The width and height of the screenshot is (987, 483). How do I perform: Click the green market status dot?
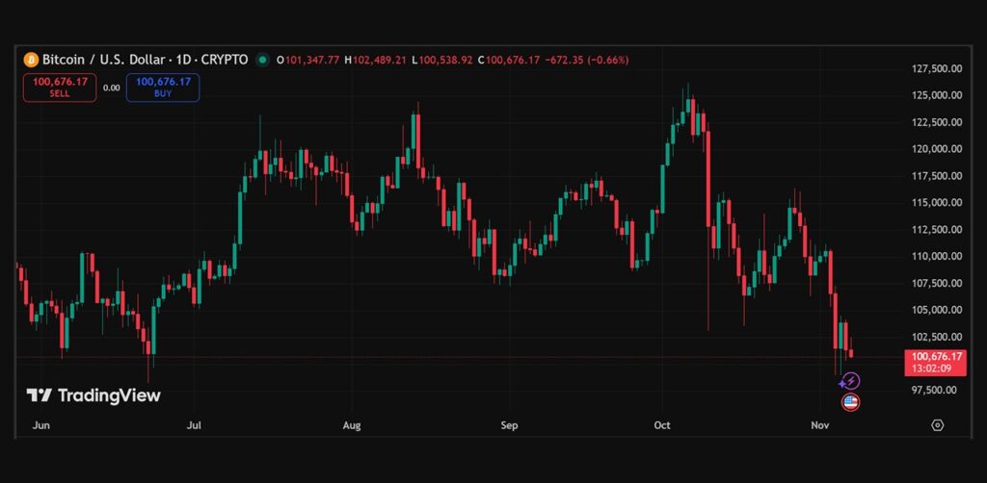click(263, 60)
